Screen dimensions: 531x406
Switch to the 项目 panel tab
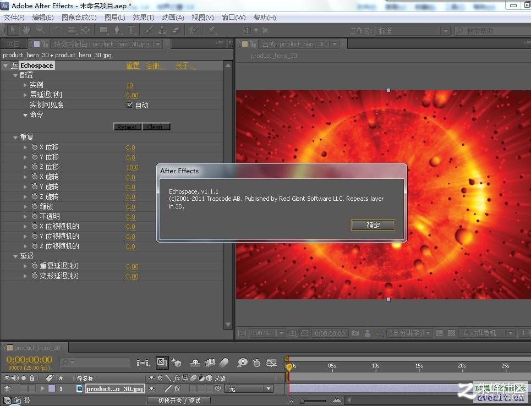pyautogui.click(x=14, y=44)
